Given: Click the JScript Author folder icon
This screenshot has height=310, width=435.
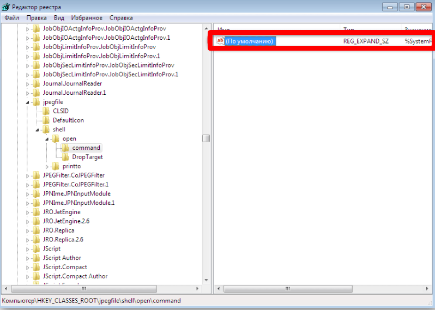Looking at the screenshot, I should 37,258.
